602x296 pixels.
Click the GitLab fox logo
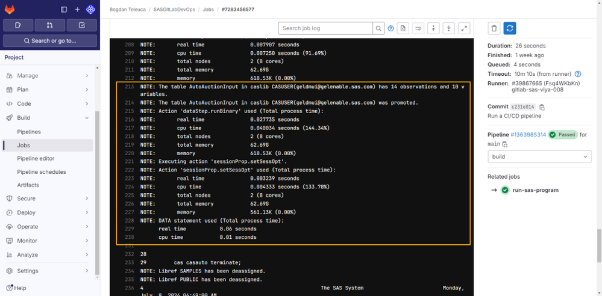[x=10, y=10]
